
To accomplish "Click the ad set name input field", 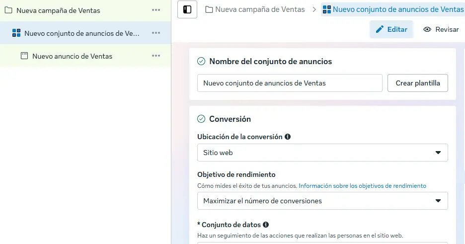I will click(290, 83).
